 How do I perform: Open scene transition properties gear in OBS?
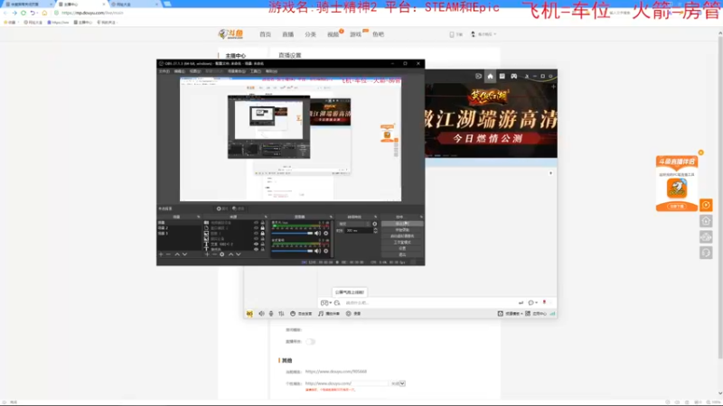[374, 224]
